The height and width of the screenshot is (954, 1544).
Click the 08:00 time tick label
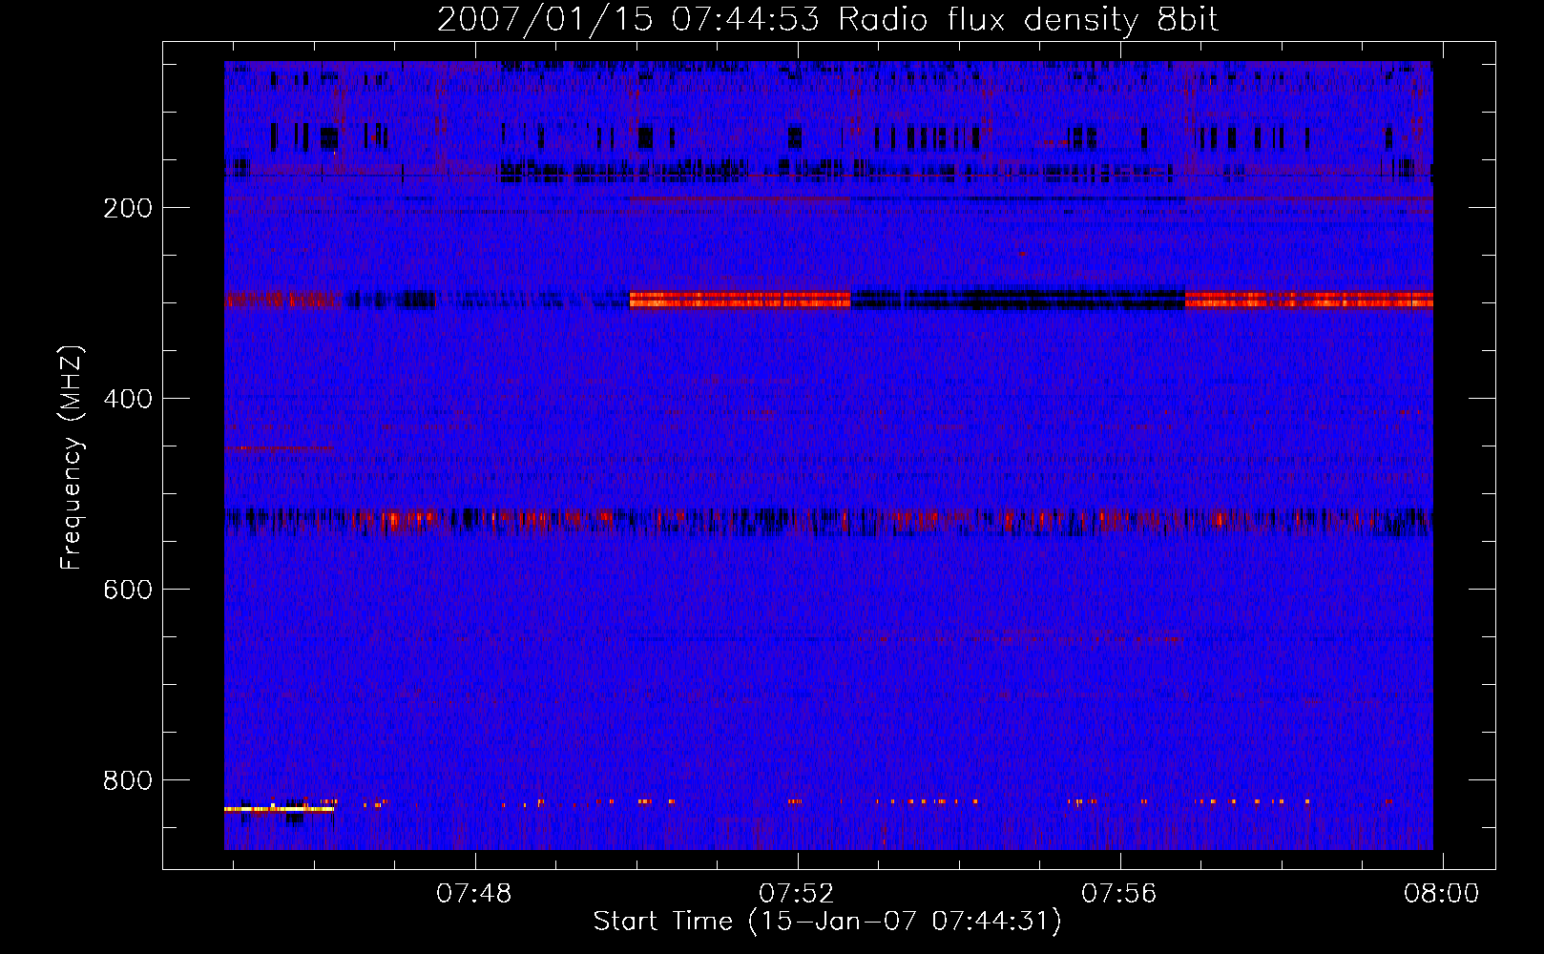(x=1441, y=894)
